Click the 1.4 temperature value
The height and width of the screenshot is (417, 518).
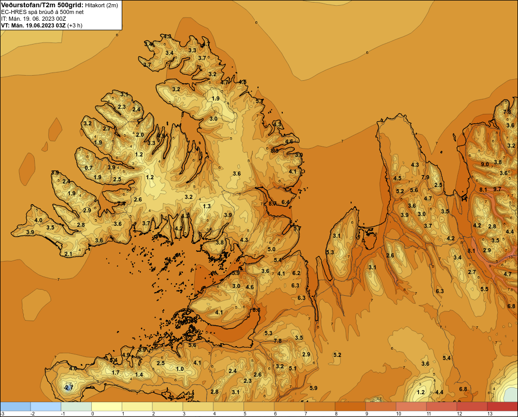coord(139,375)
